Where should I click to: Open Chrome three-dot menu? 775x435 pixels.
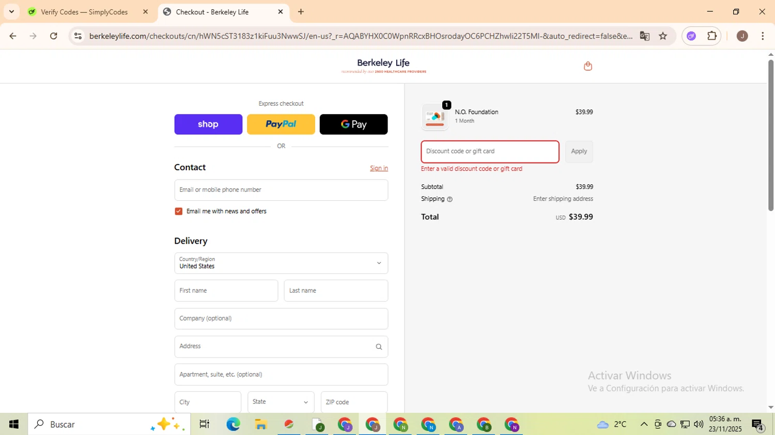(x=763, y=36)
